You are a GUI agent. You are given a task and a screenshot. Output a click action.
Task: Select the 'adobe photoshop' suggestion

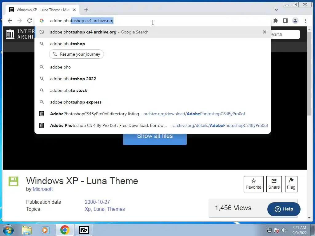(x=153, y=44)
